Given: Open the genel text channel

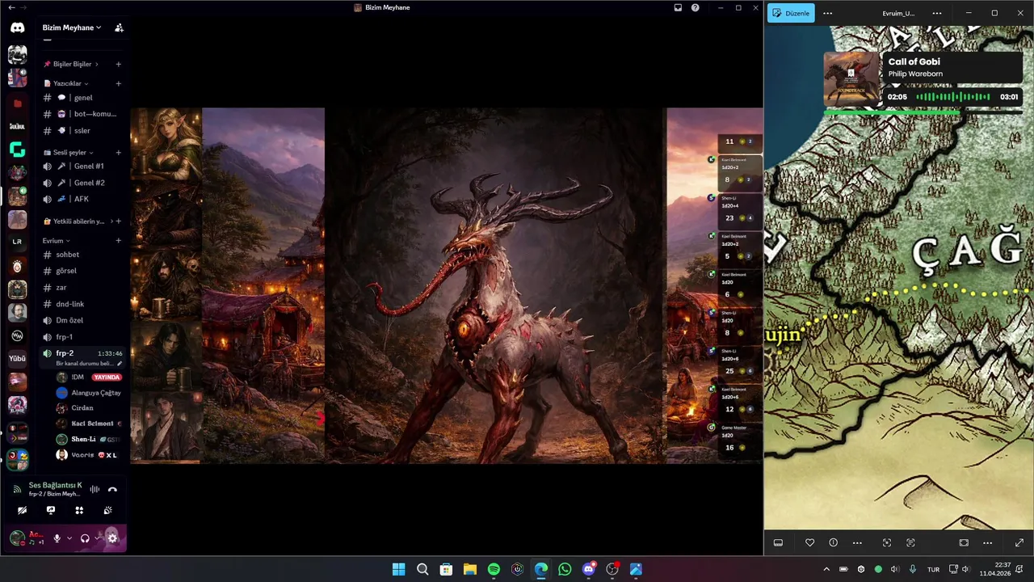Looking at the screenshot, I should 83,98.
